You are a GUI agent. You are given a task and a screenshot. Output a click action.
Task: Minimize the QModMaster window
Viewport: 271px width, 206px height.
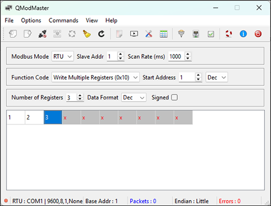point(216,8)
